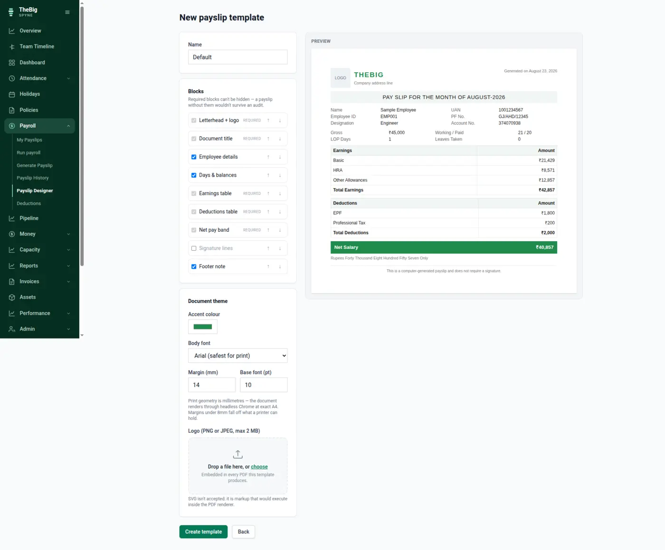This screenshot has width=665, height=550.
Task: Uncheck the Days & balances block
Action: coord(194,175)
